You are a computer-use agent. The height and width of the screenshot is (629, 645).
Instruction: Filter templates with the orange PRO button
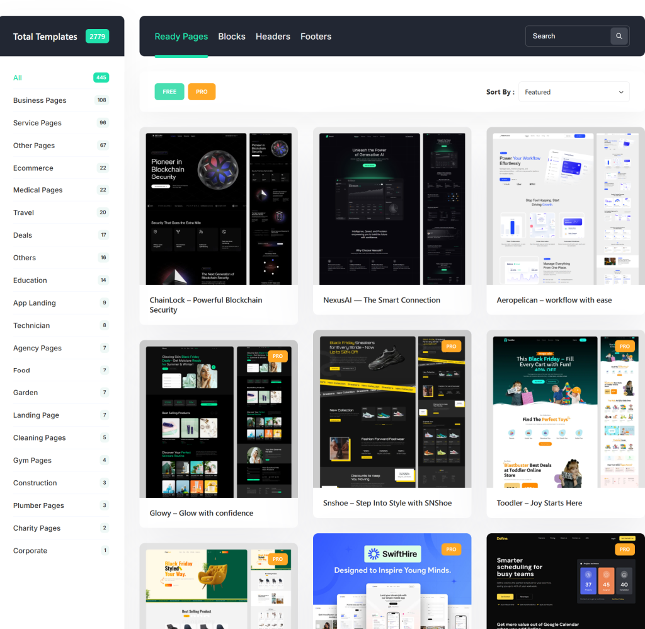point(202,92)
